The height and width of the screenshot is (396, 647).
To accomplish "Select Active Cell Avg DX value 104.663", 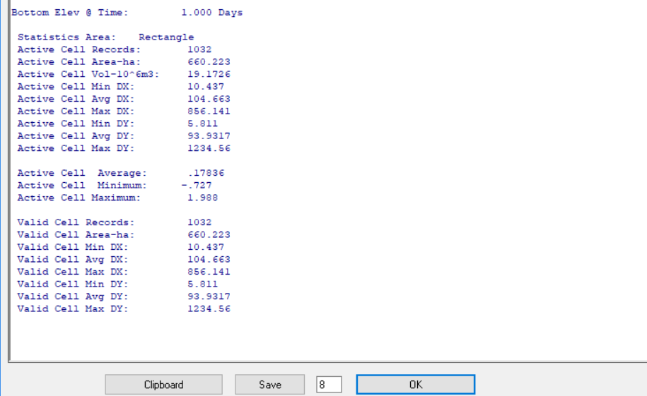I will point(209,100).
